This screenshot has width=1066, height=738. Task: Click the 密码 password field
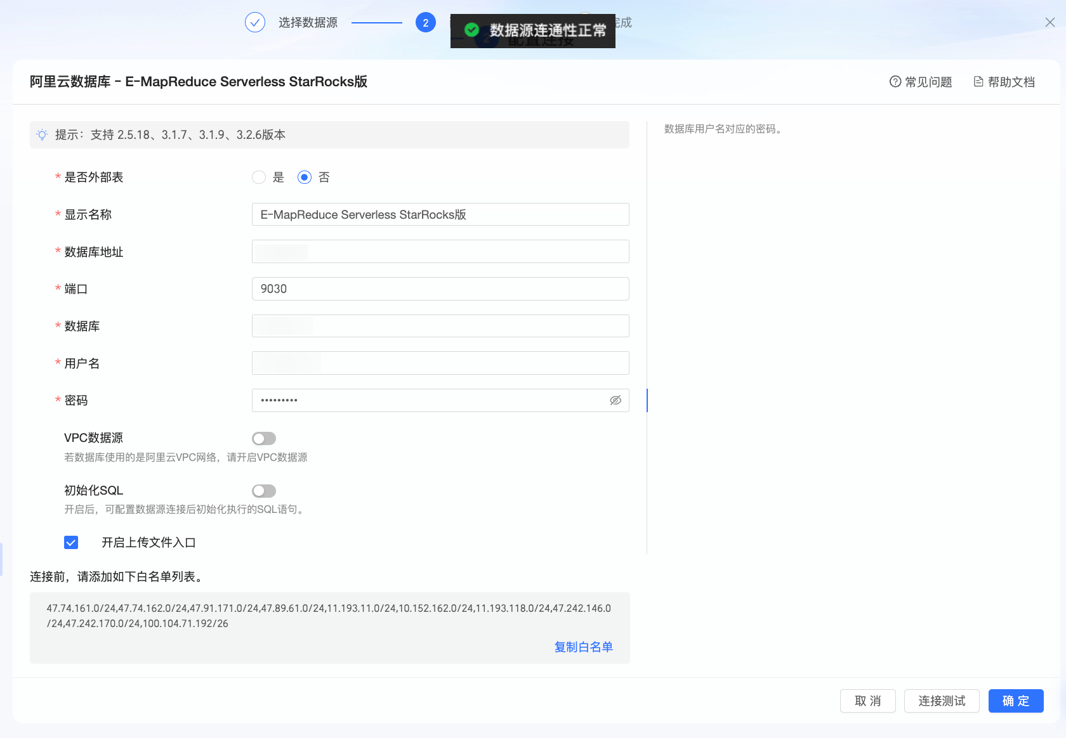point(440,400)
